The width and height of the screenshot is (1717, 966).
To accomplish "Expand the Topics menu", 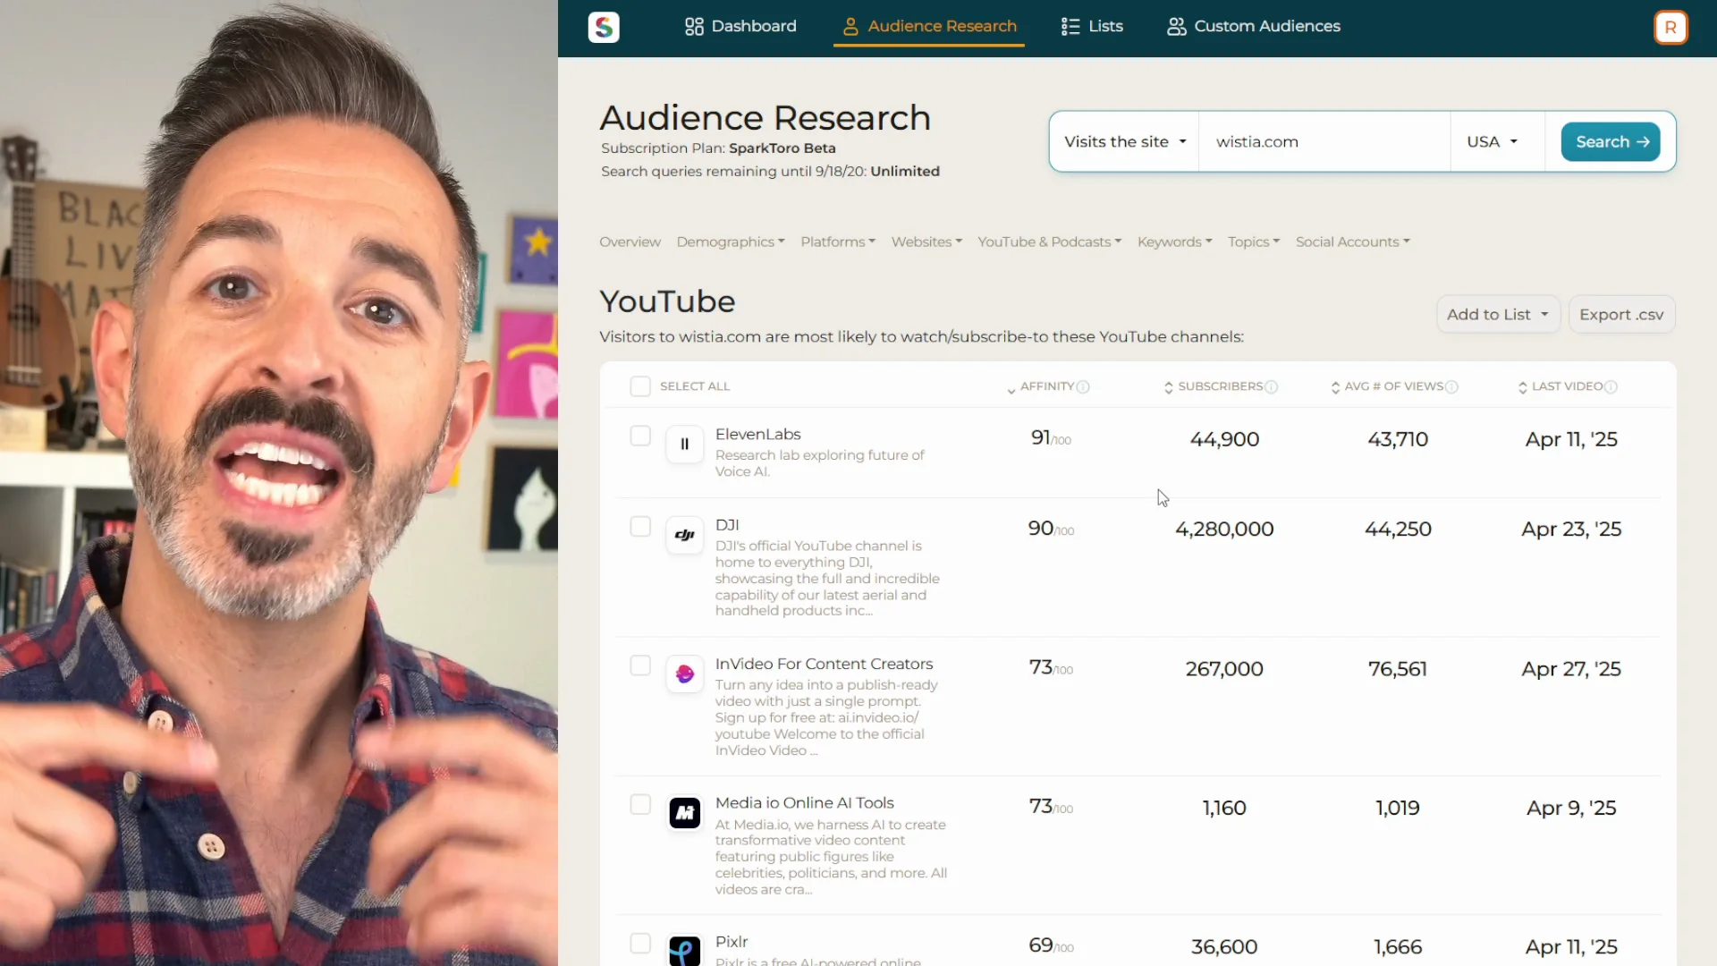I will (x=1254, y=241).
